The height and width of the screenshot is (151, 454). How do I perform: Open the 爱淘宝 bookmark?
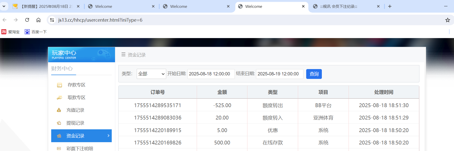click(x=11, y=32)
